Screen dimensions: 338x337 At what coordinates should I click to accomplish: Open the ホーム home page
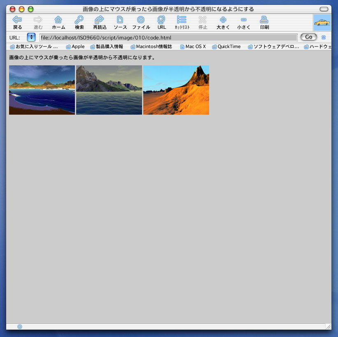[x=58, y=22]
